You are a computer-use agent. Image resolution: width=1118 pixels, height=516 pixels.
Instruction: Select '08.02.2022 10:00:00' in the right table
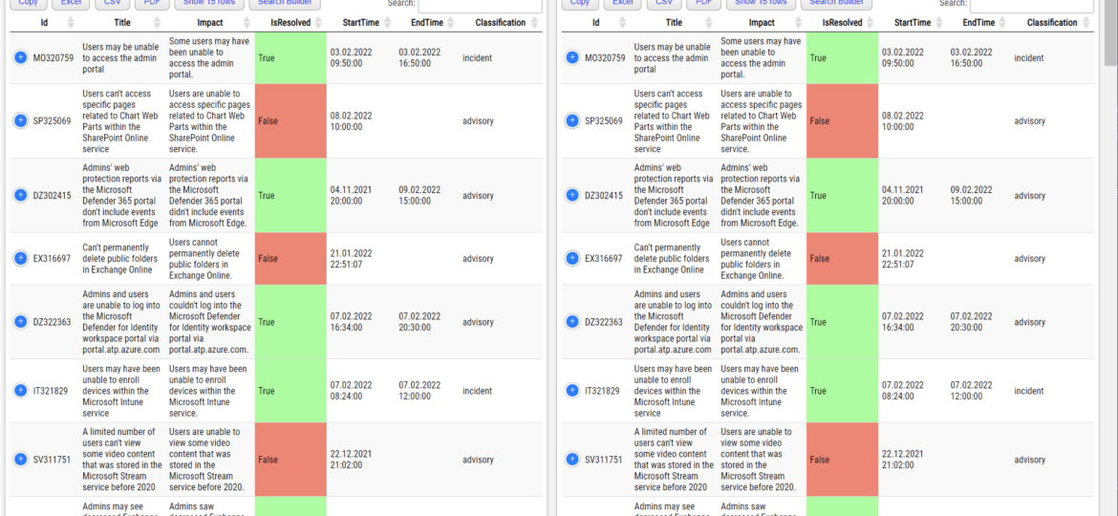point(903,121)
